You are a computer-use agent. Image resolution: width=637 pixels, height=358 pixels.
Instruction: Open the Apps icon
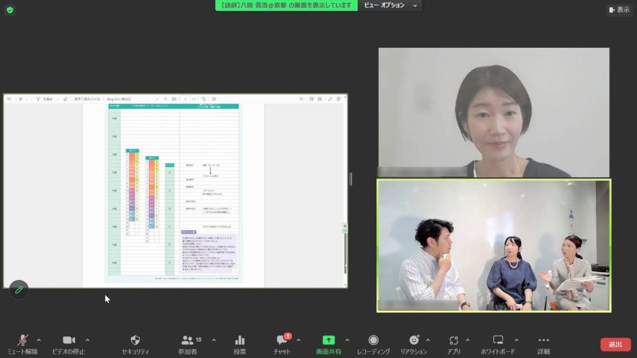coord(453,341)
